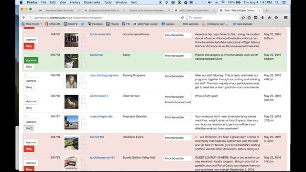Viewport: 306px width, 172px height.
Task: Tick the checkbox for post 204763
Action: (x=25, y=158)
